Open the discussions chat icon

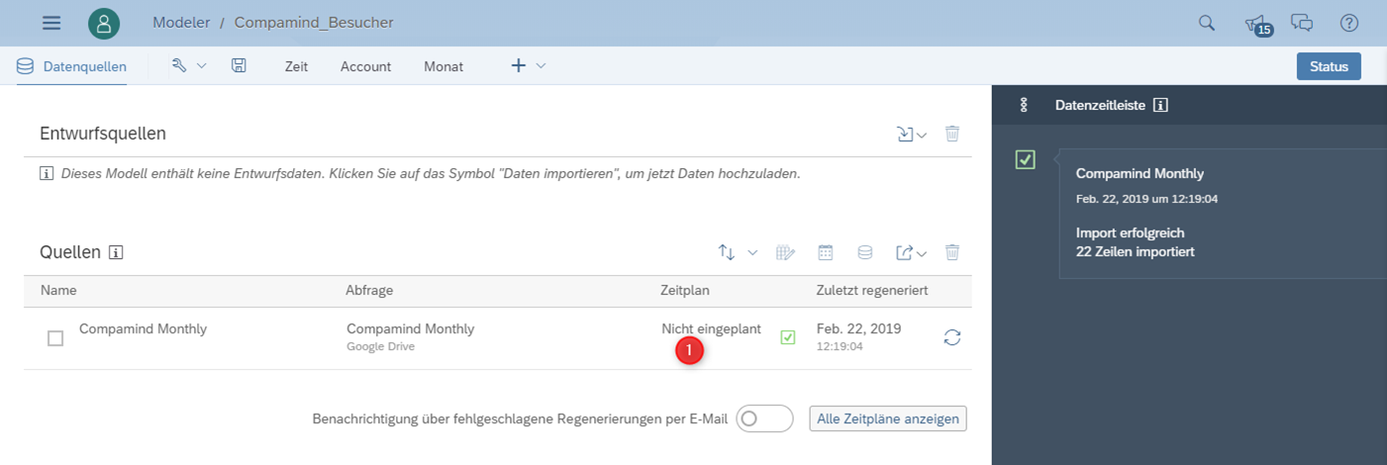click(1302, 23)
